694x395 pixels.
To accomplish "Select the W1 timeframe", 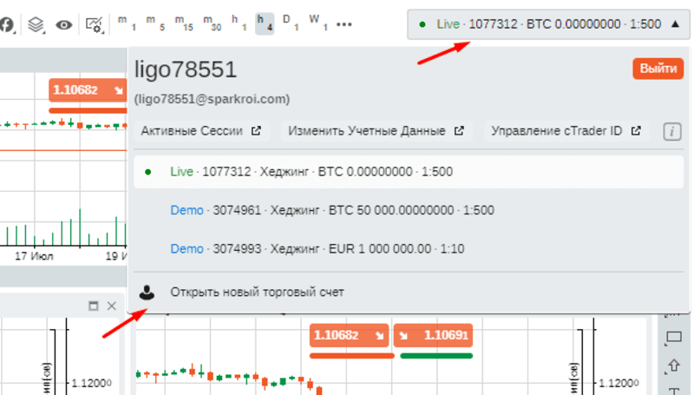I will tap(318, 23).
